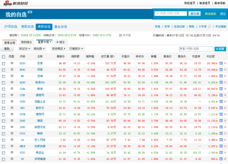
Task: Click the type icon in the QIHU row
Action: [x=12, y=82]
